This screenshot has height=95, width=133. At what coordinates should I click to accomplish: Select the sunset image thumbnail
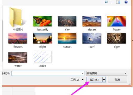[x=67, y=38]
